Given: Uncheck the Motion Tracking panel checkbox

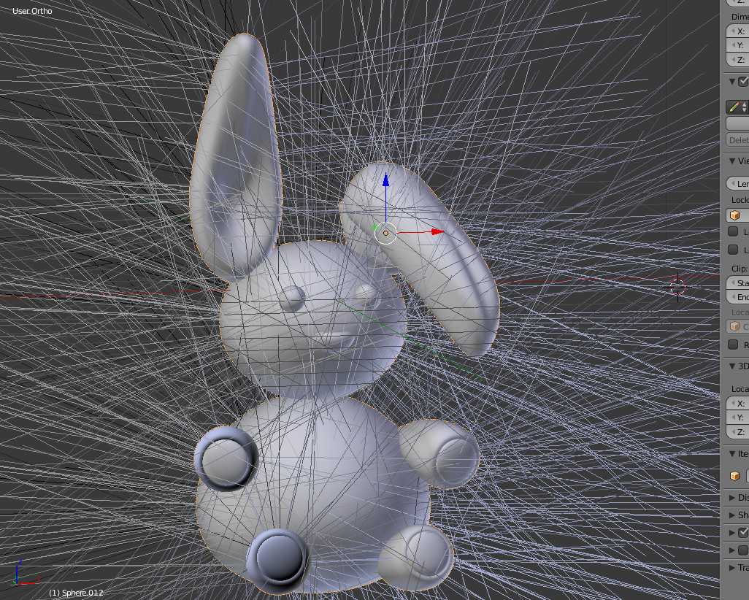Looking at the screenshot, I should (x=743, y=532).
